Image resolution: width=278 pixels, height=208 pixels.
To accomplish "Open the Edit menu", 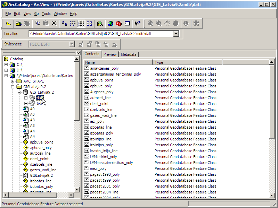I will click(x=17, y=14).
